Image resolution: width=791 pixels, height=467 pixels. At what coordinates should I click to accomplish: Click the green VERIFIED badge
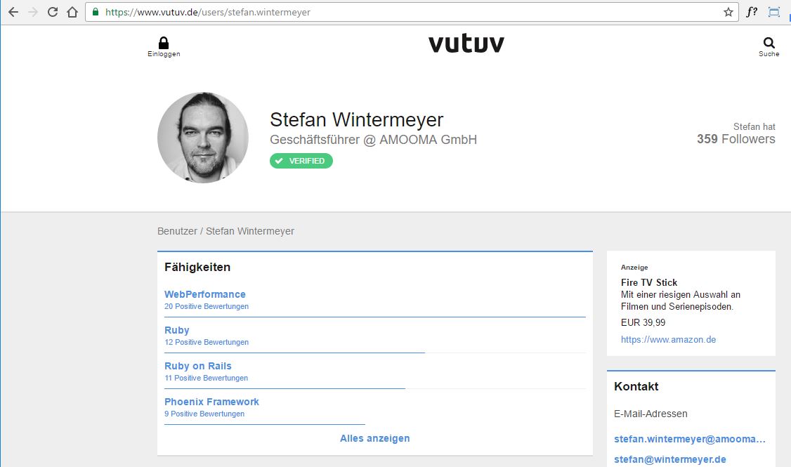[301, 161]
